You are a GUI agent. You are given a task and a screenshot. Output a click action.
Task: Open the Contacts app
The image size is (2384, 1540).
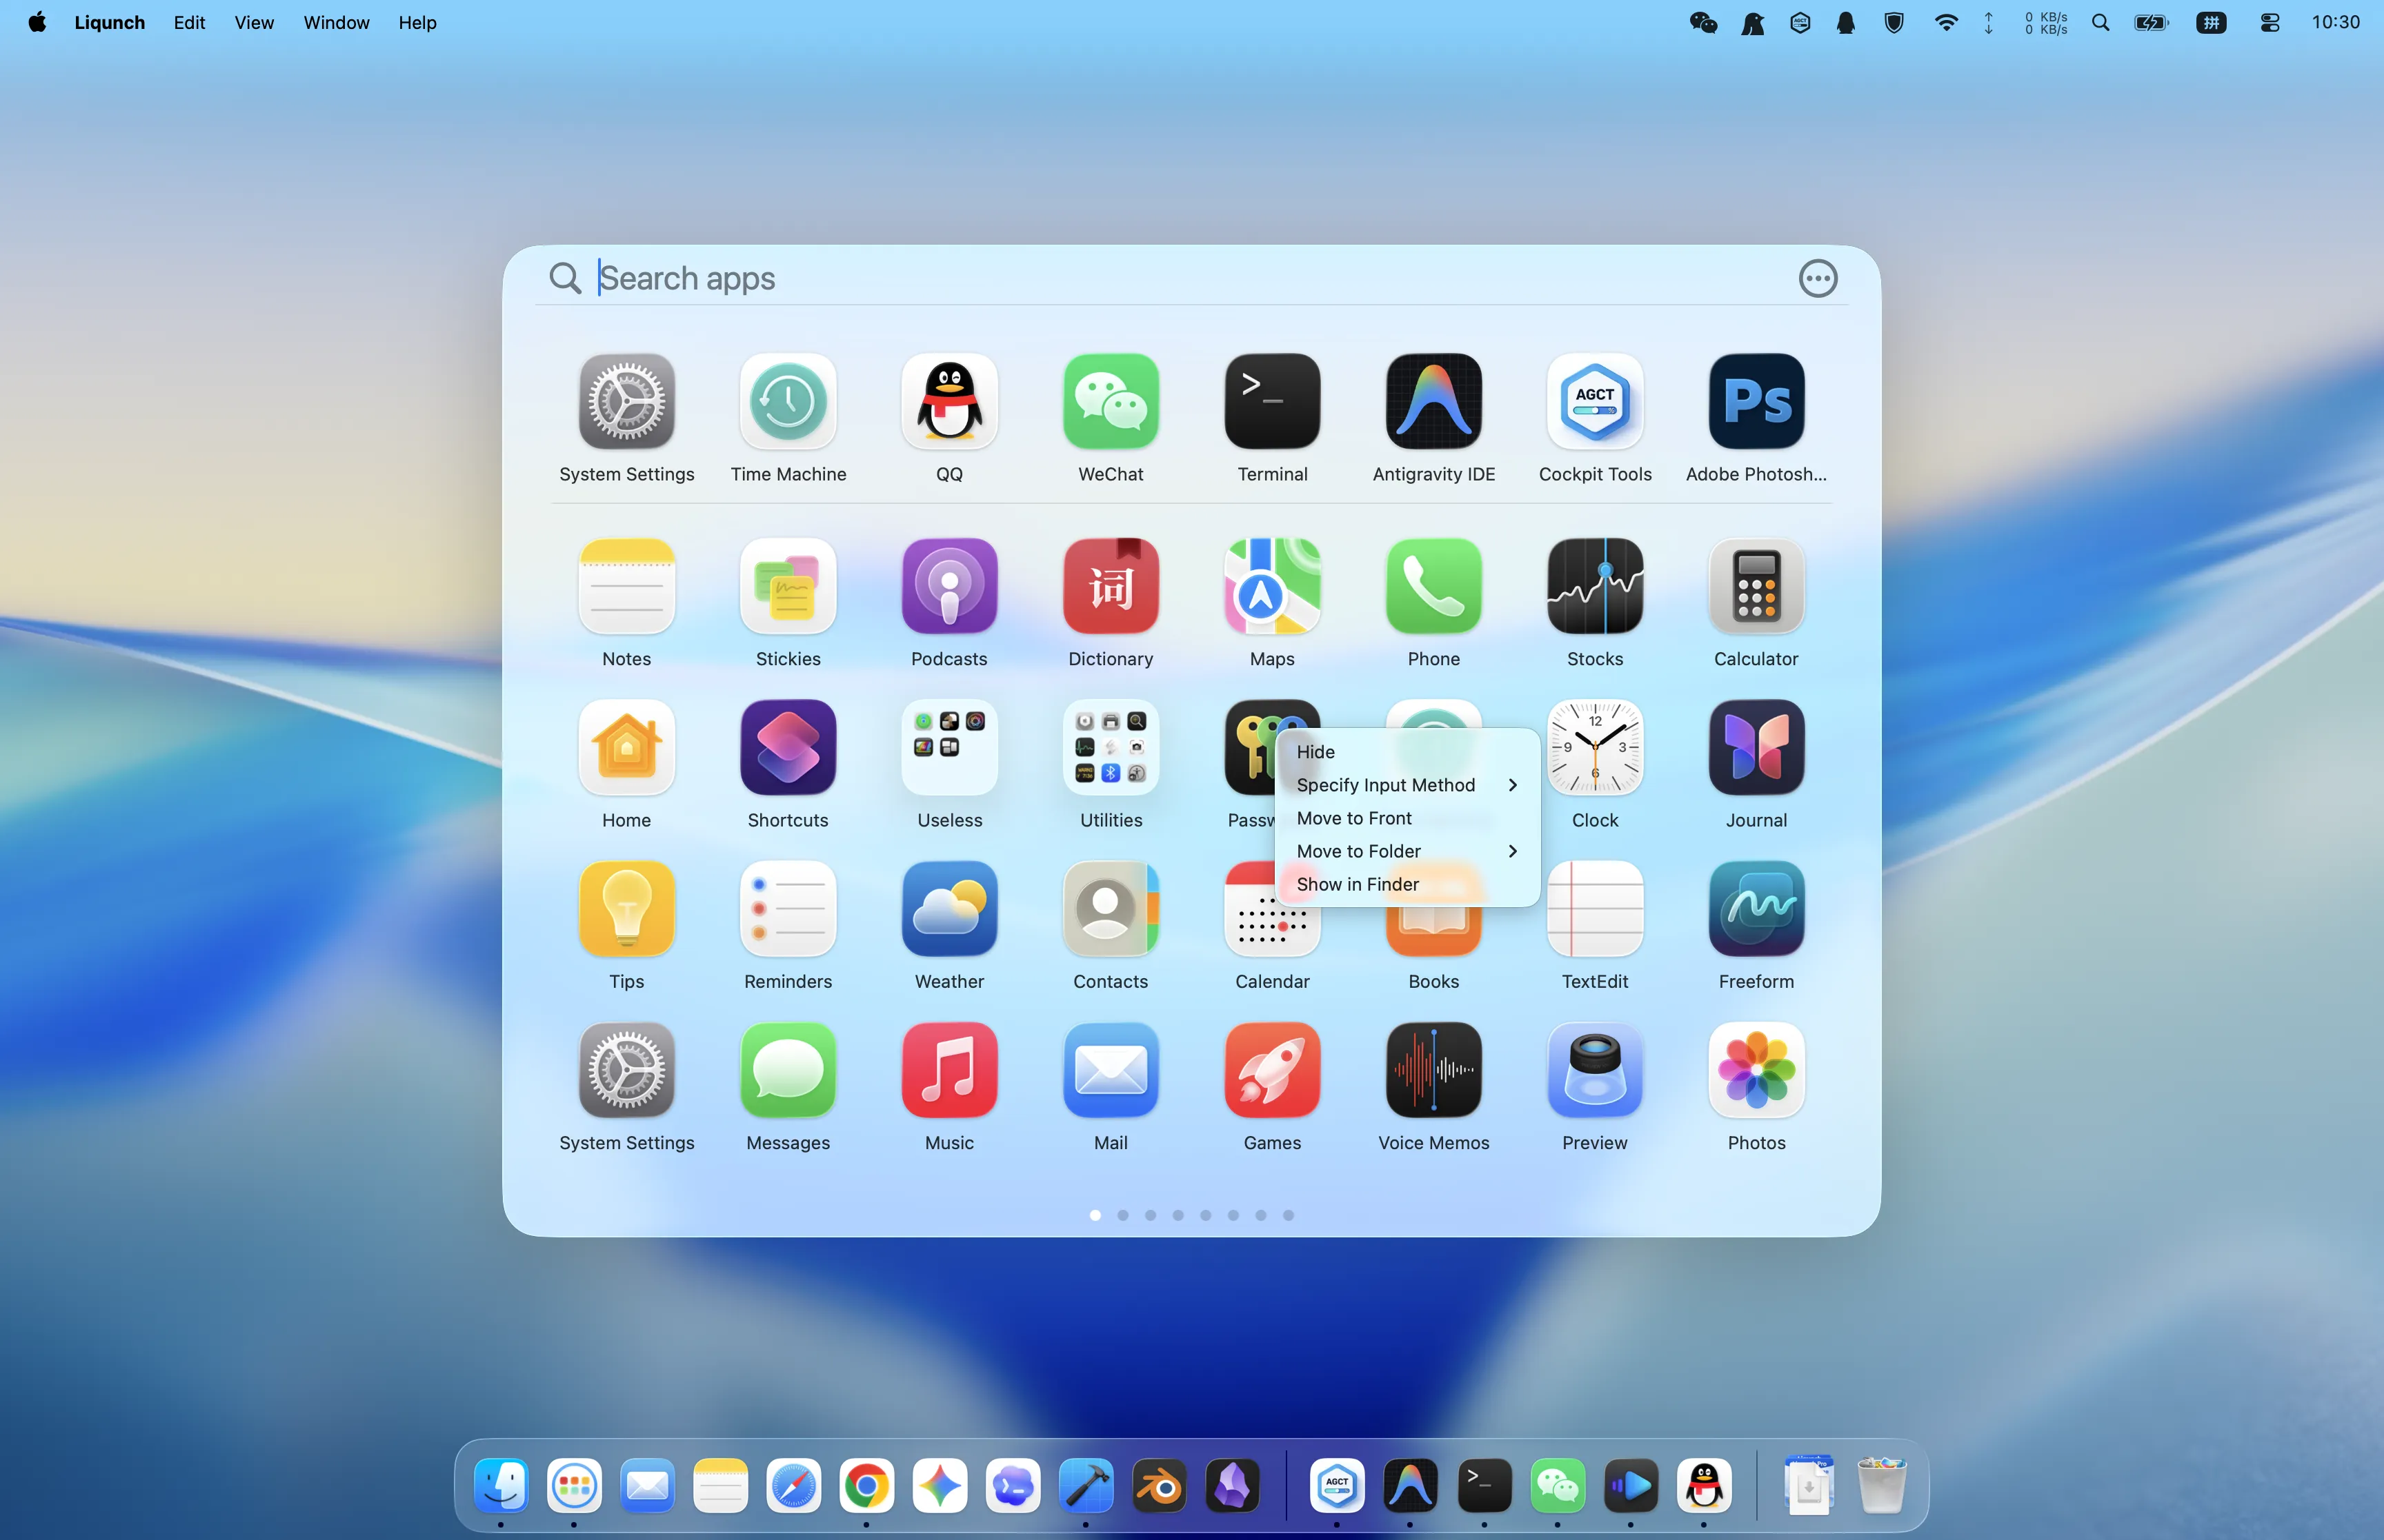[1111, 908]
